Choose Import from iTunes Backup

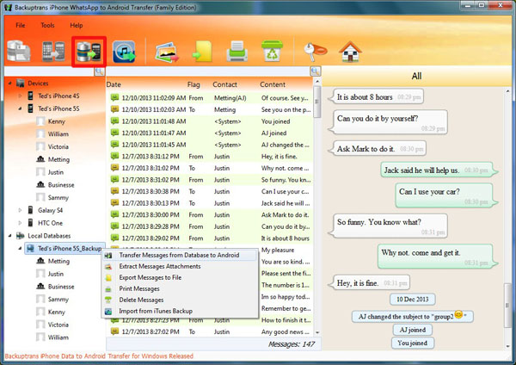pos(180,311)
